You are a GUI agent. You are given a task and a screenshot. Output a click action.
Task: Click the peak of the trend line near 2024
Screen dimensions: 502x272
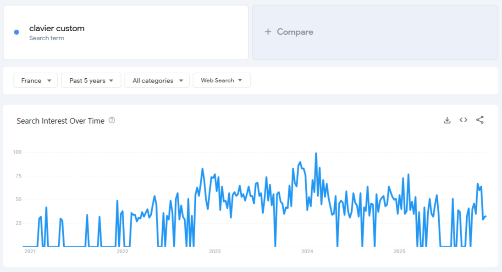pos(316,152)
